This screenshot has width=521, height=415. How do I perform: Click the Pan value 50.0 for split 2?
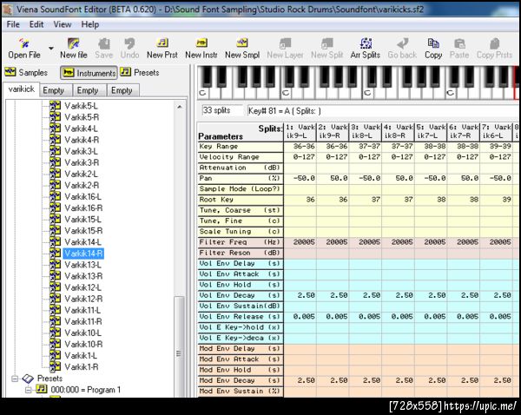click(x=333, y=179)
